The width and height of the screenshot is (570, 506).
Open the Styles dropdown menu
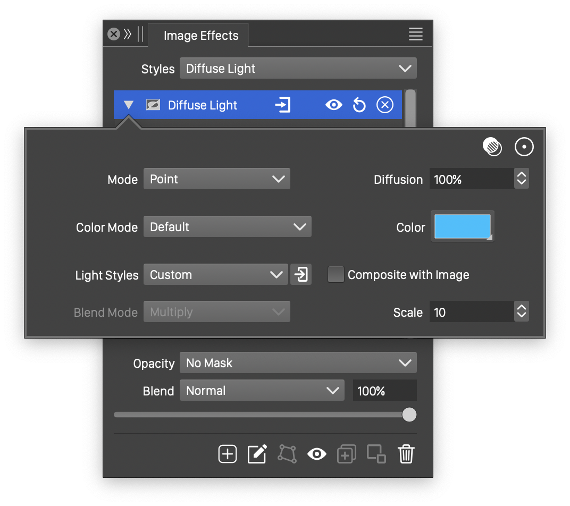click(298, 69)
